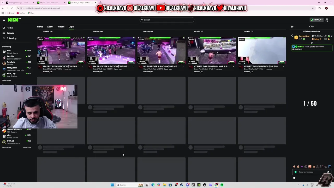334x188 pixels.
Task: Expand recommended list with lower Show More
Action: click(7, 148)
